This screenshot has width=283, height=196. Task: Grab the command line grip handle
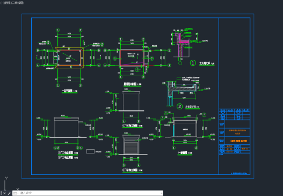click(1, 193)
